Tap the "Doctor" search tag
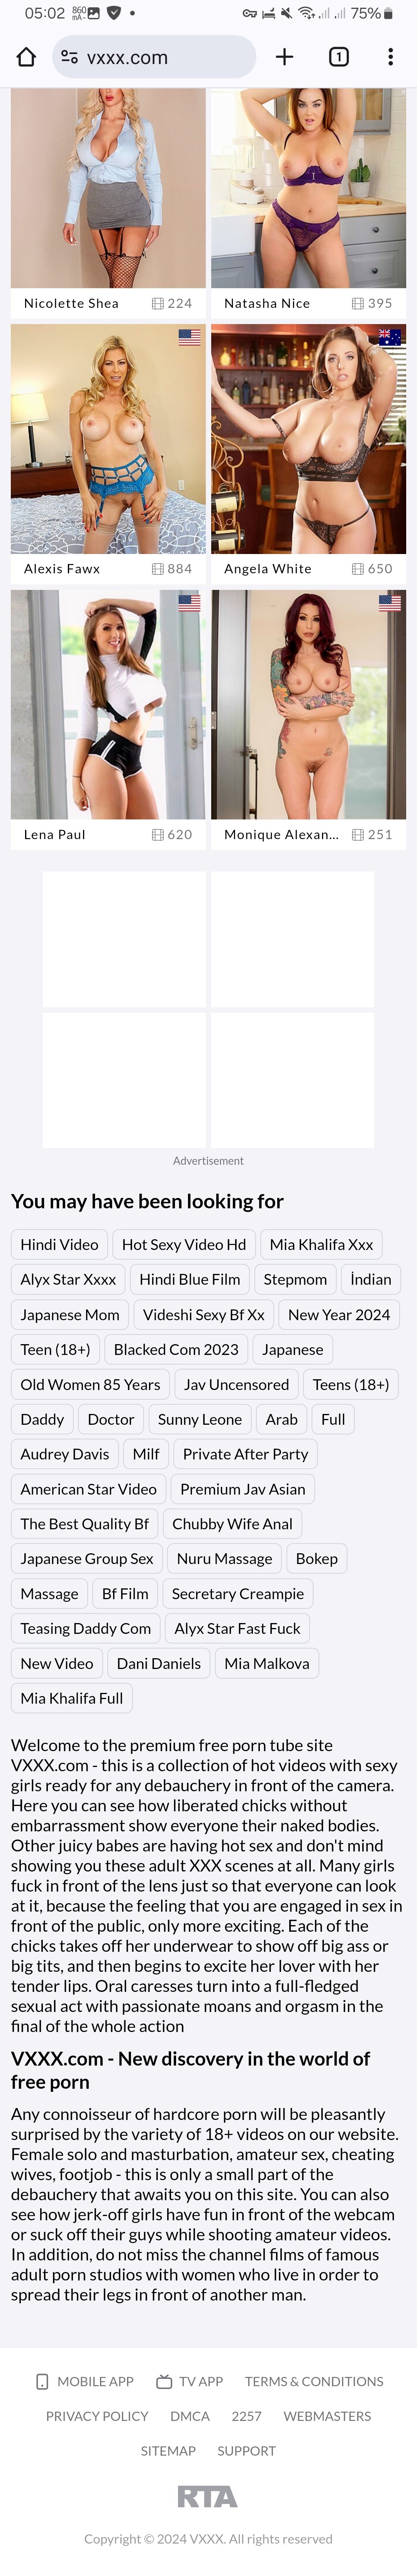417x2576 pixels. pos(111,1419)
